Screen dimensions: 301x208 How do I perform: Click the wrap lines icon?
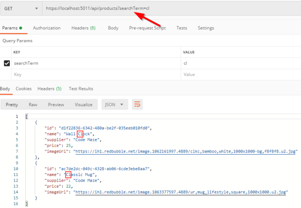pyautogui.click(x=137, y=105)
